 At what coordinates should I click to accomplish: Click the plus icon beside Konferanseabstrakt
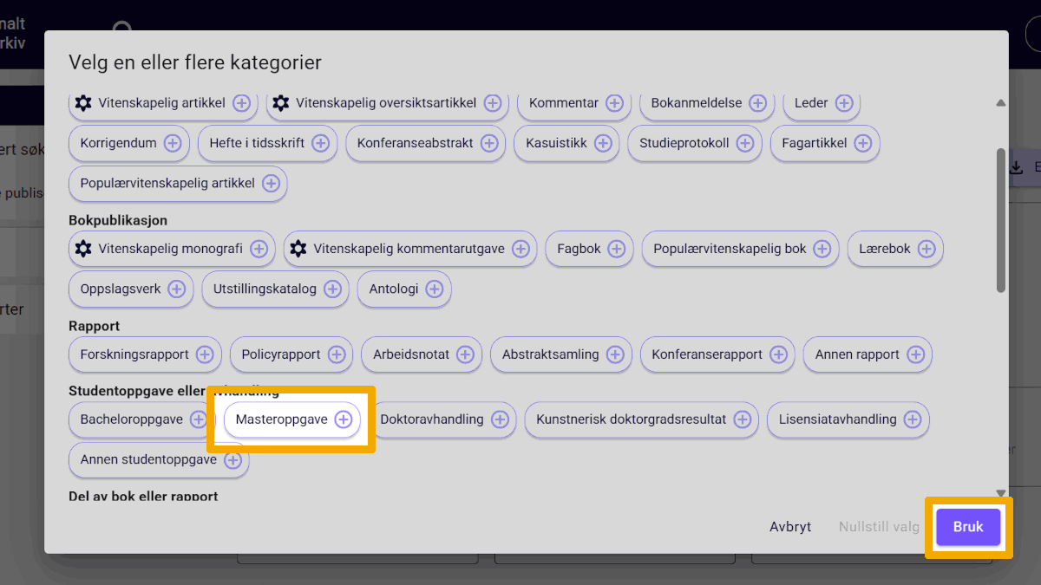coord(489,143)
